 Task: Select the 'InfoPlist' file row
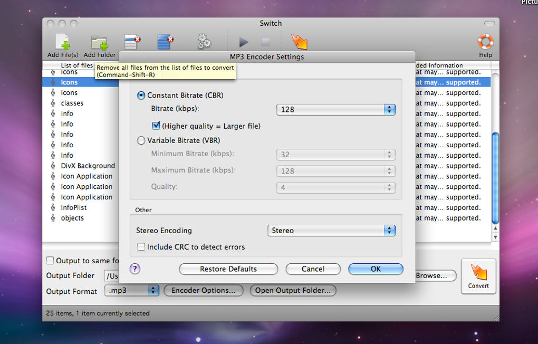(x=81, y=207)
